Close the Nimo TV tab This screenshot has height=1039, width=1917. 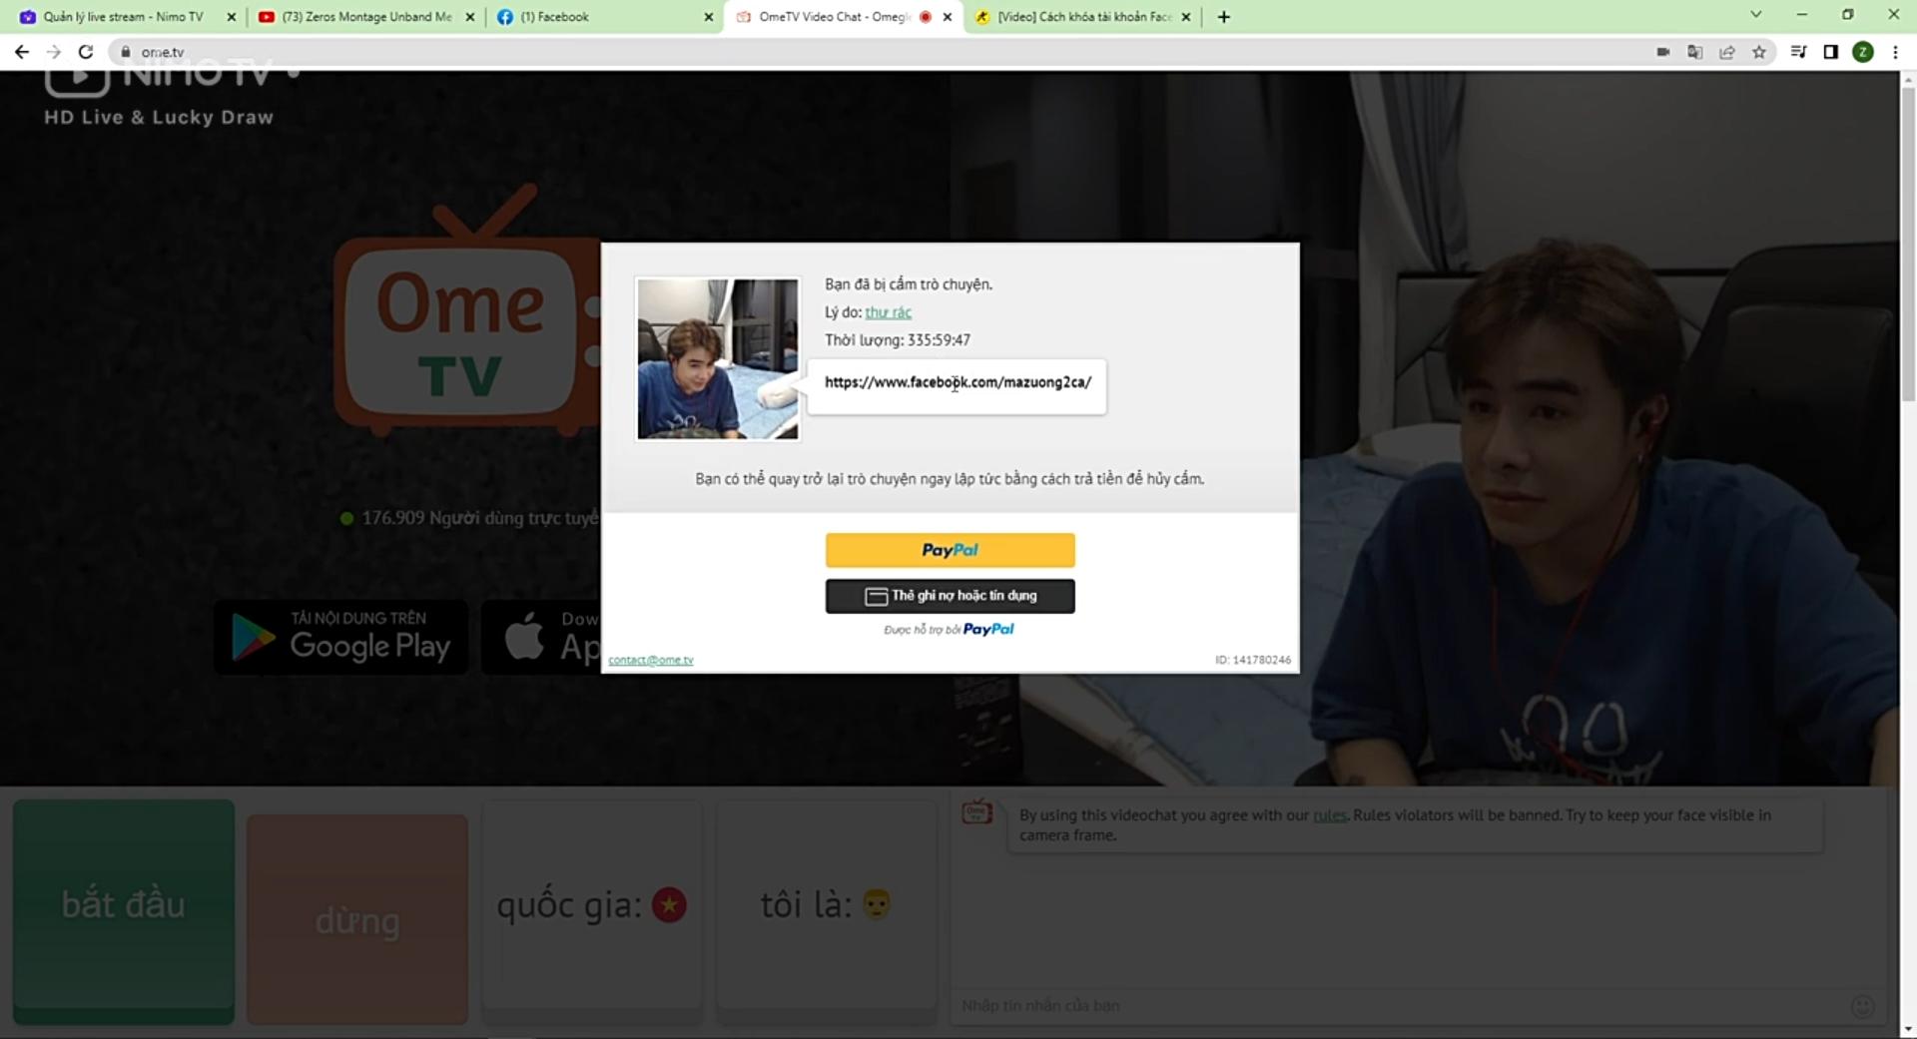coord(232,17)
